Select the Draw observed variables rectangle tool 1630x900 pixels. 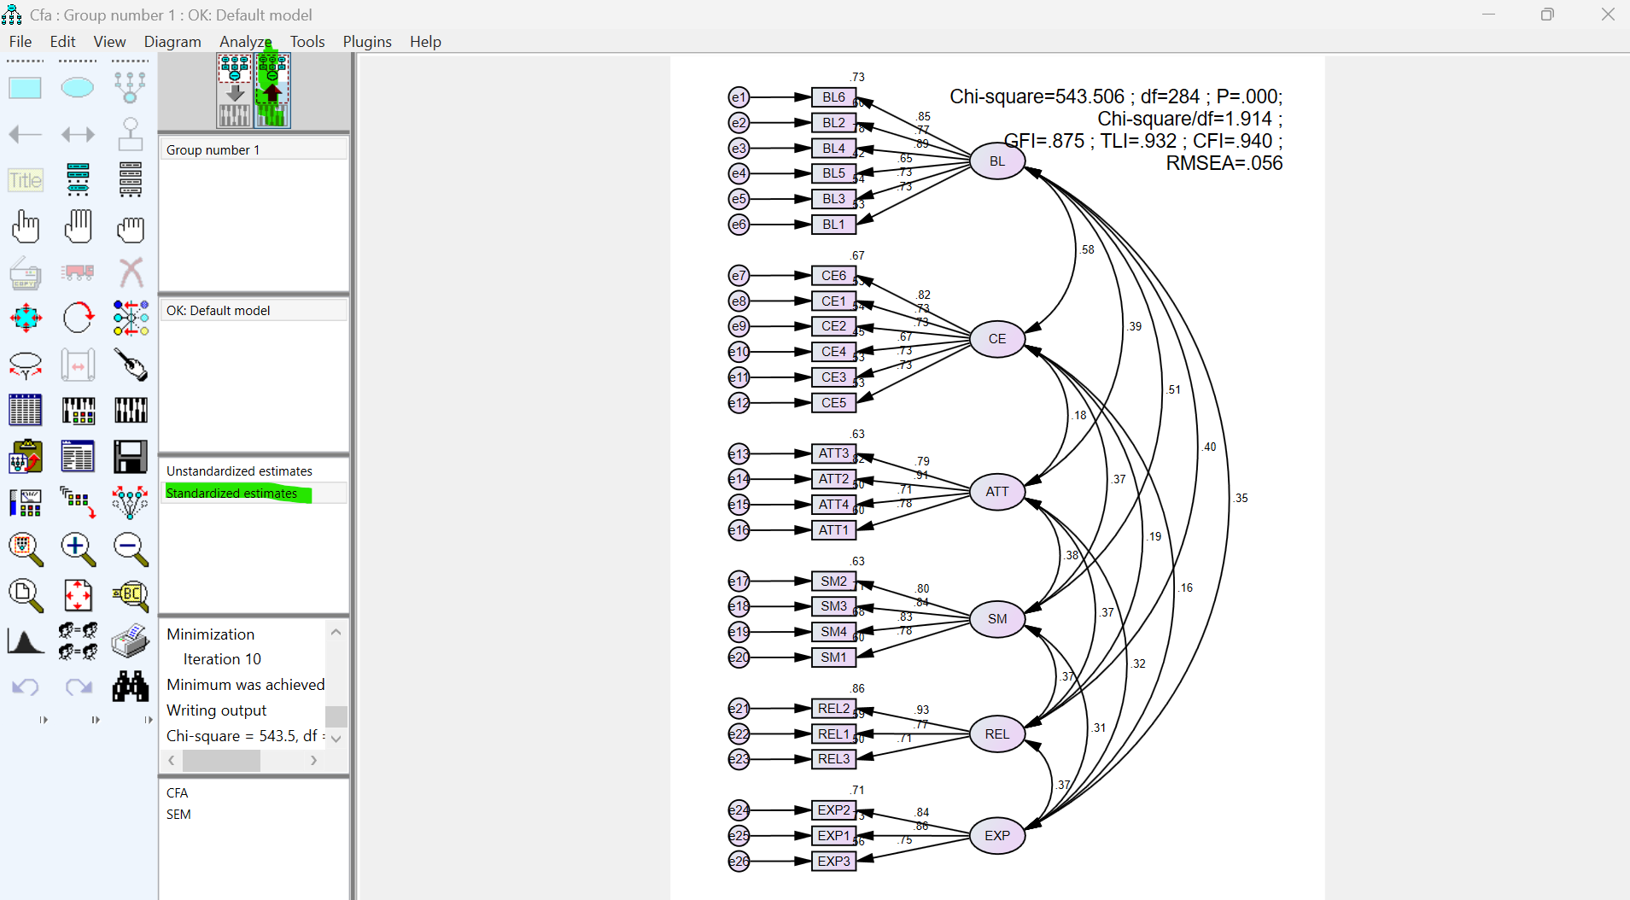[26, 87]
